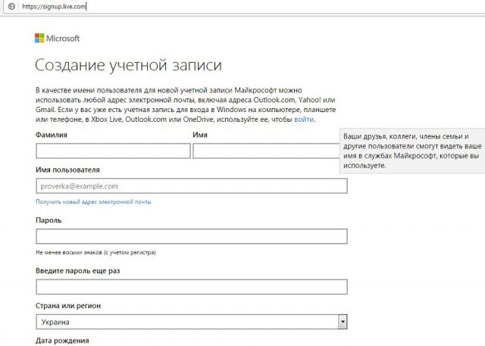Click the 'Имя' field label
Screen dimensions: 485x346
(200, 135)
